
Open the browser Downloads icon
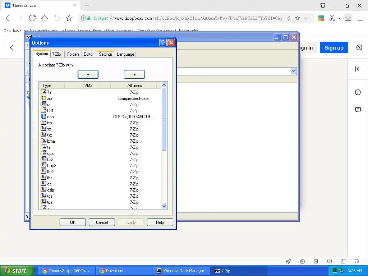click(x=348, y=18)
